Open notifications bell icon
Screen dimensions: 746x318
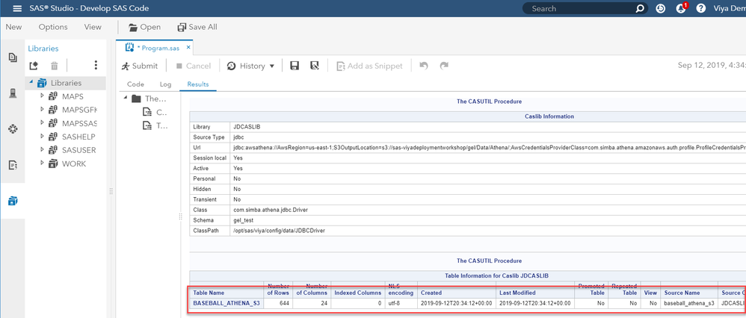coord(681,8)
